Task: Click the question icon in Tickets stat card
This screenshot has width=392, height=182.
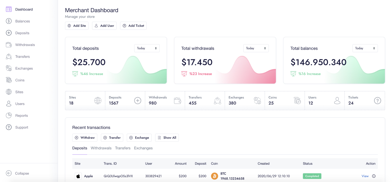Action: [377, 101]
